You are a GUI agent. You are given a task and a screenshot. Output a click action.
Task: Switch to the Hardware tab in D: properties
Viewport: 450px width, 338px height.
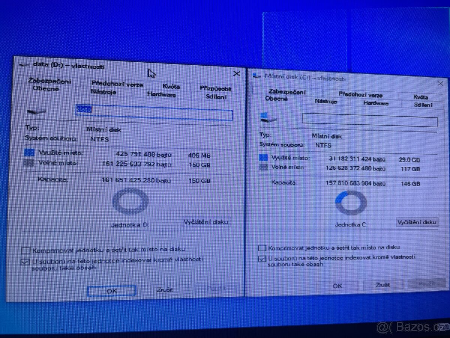click(x=161, y=94)
